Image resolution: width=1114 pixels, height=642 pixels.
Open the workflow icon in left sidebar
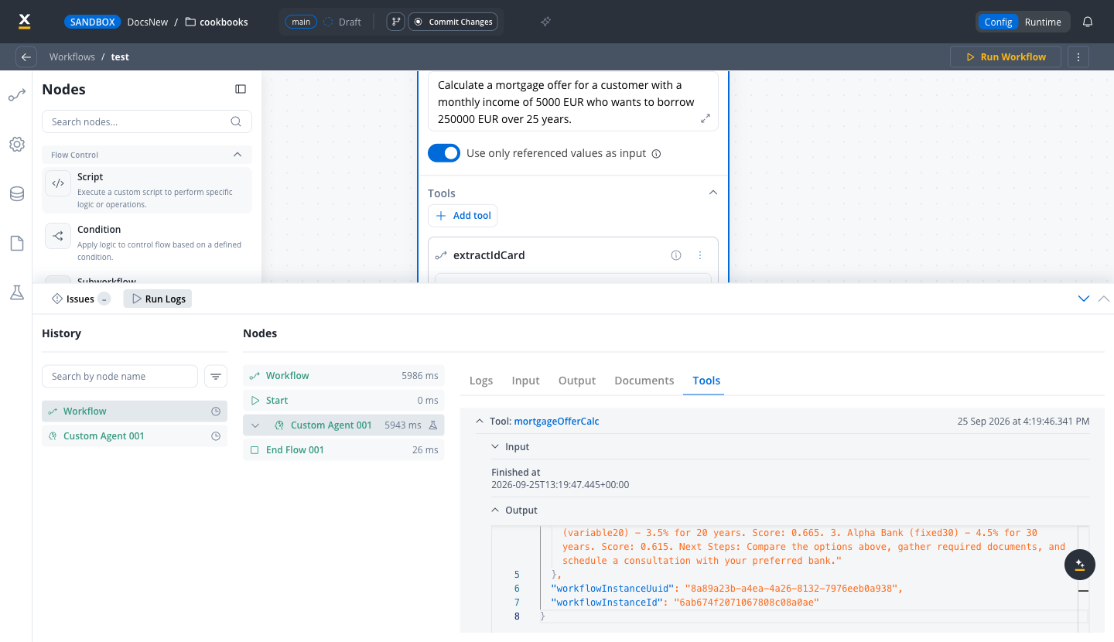(17, 95)
